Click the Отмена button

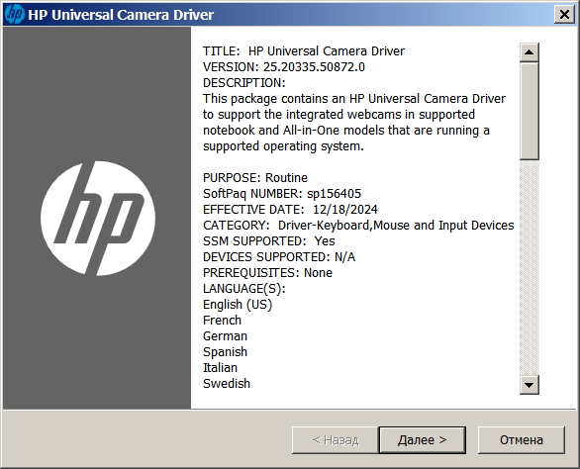point(522,440)
